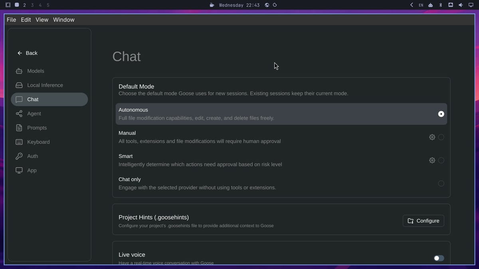
Task: Click the folder icon on Configure button
Action: (x=411, y=221)
